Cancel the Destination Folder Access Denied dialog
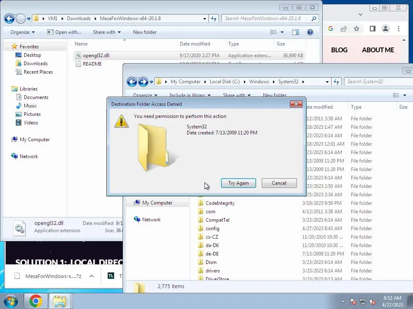Viewport: 413px width, 309px height. click(x=279, y=183)
